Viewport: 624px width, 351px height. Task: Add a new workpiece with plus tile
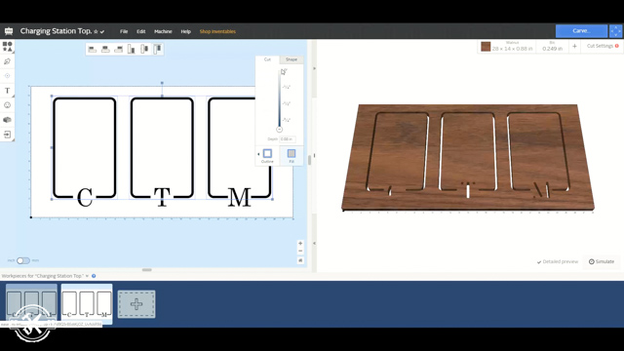click(136, 304)
